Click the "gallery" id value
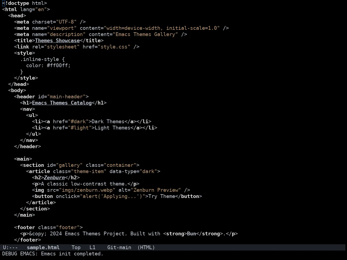The height and width of the screenshot is (260, 347). 69,165
